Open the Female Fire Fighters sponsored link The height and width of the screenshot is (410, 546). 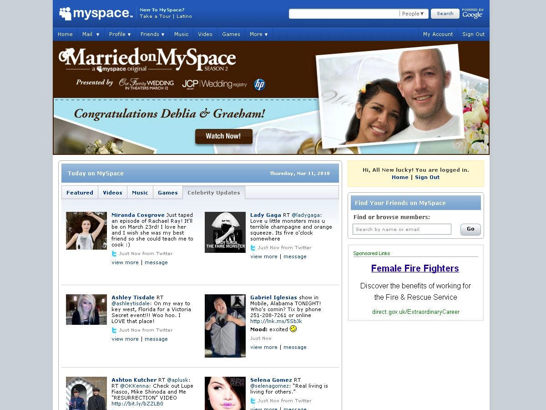tap(415, 268)
